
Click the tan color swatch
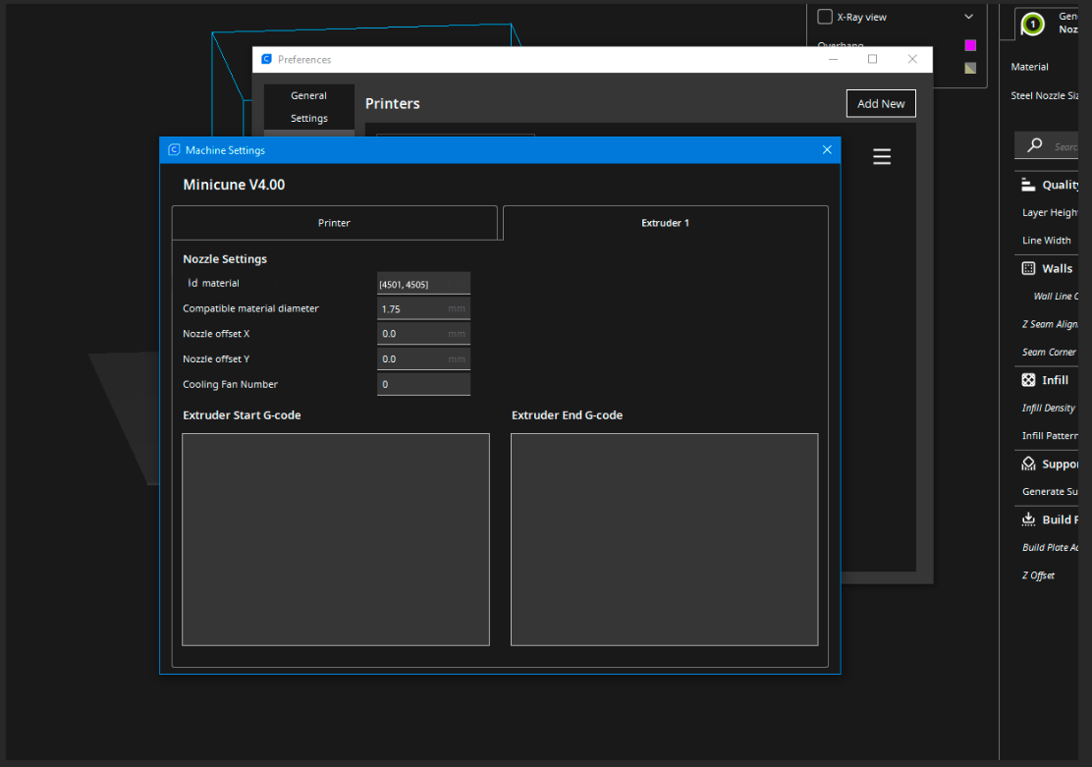tap(970, 69)
